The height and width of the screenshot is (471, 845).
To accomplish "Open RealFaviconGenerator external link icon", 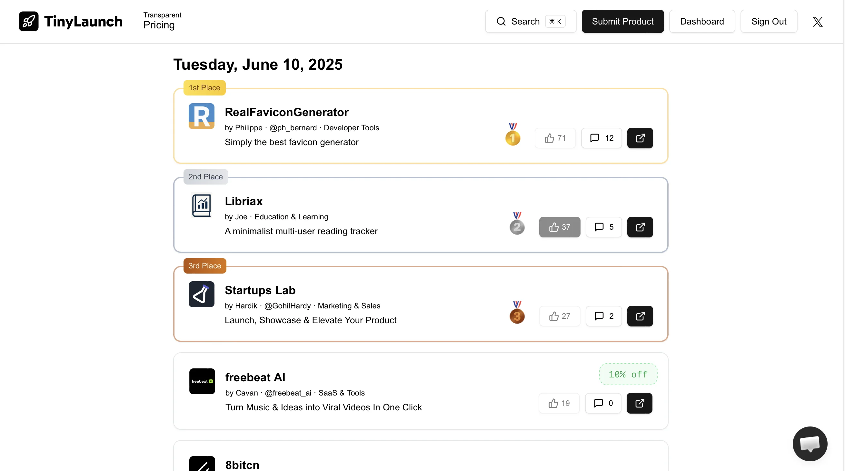I will pyautogui.click(x=640, y=138).
